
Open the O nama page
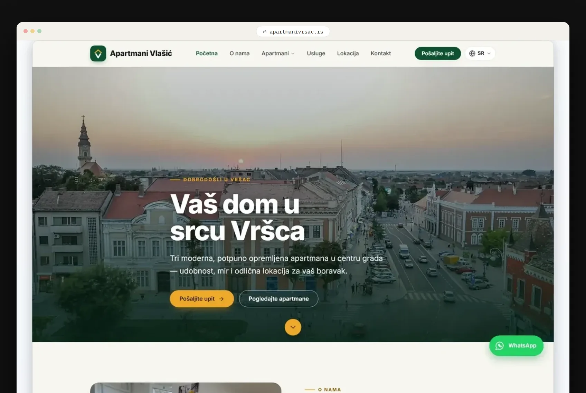point(239,53)
